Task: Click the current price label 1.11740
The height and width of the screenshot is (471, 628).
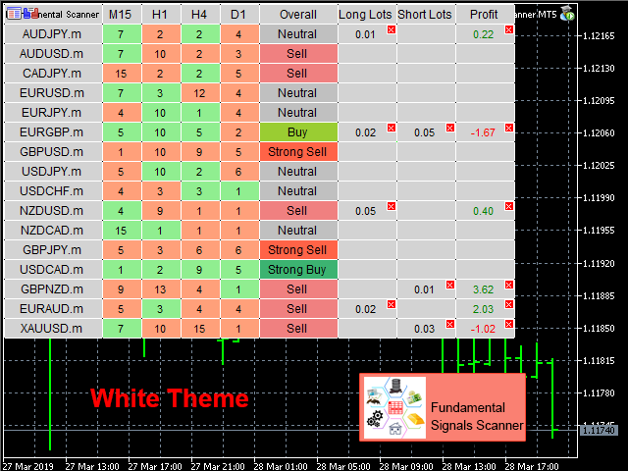Action: pos(599,431)
